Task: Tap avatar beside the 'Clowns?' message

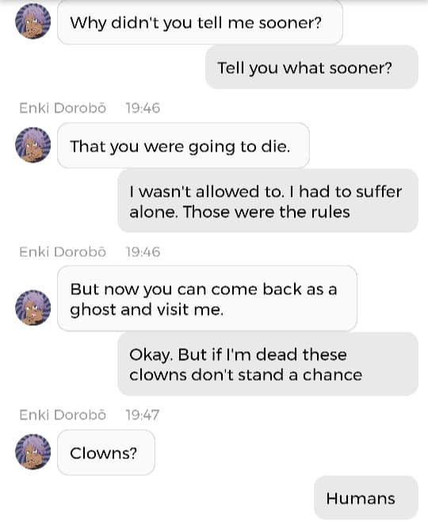Action: [32, 451]
